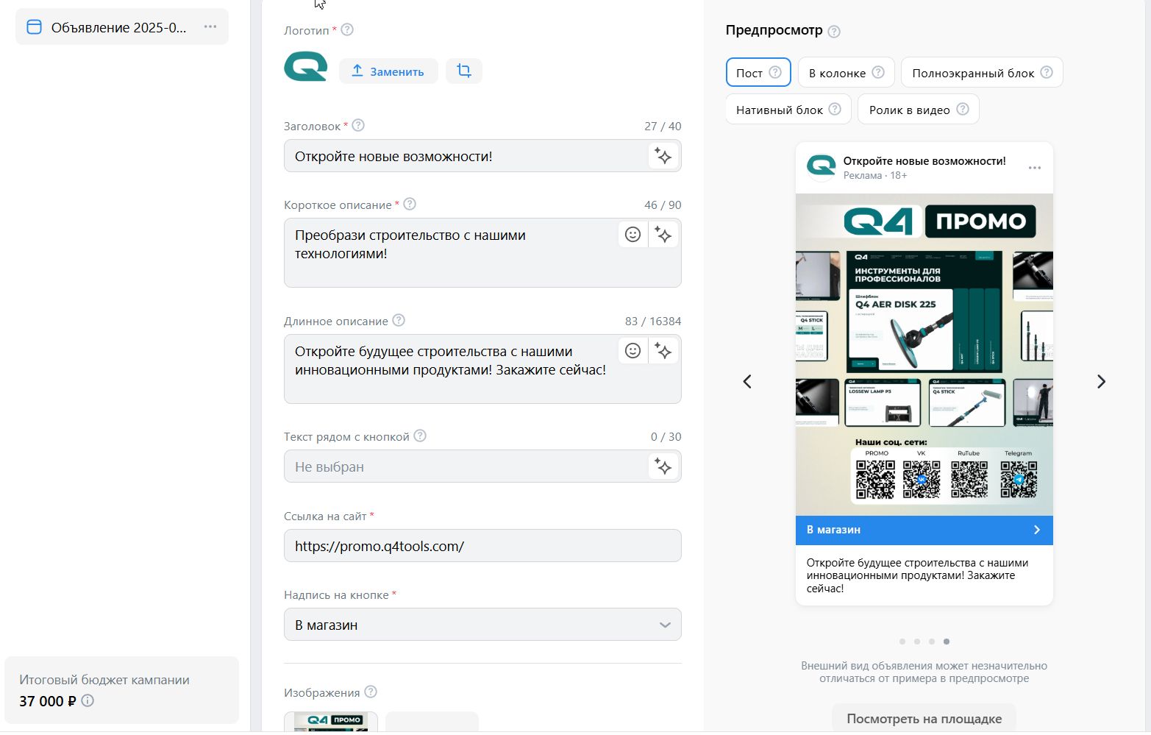
Task: Show help for Текст рядом с кнопкой
Action: pyautogui.click(x=420, y=436)
